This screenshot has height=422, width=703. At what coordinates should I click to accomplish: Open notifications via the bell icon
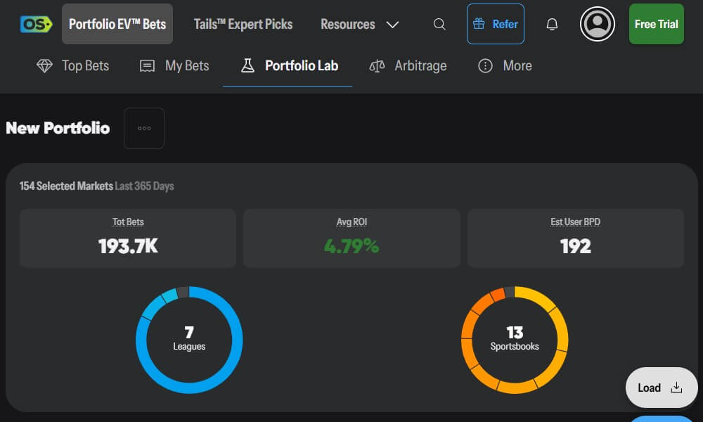[x=552, y=23]
